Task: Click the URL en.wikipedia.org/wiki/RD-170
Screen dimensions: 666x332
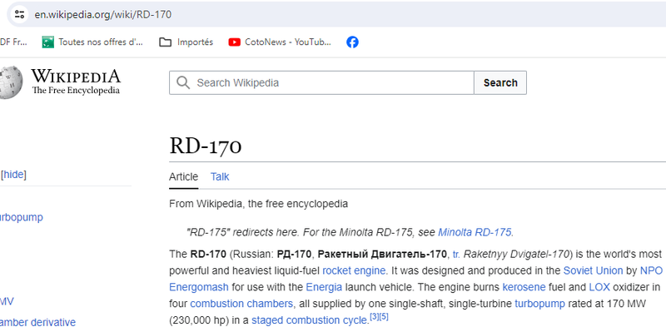Action: pyautogui.click(x=103, y=14)
